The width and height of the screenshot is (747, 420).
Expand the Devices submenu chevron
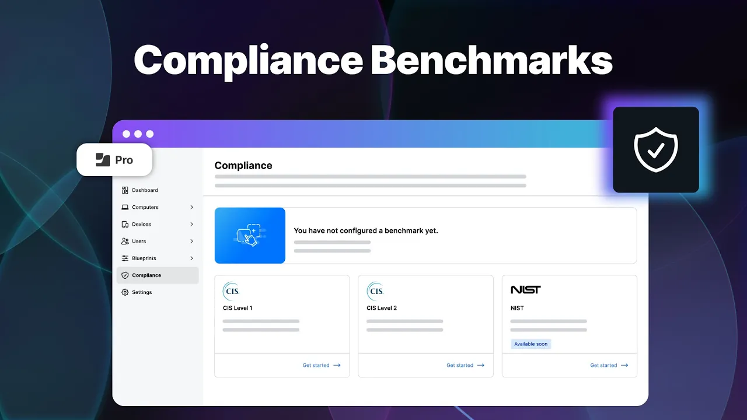coord(191,224)
